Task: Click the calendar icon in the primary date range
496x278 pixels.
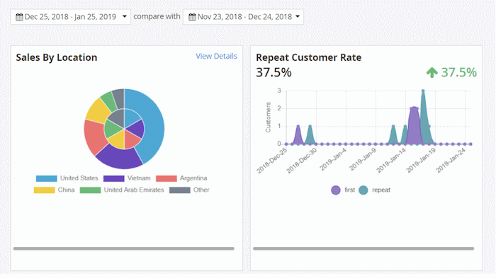Action: click(19, 17)
